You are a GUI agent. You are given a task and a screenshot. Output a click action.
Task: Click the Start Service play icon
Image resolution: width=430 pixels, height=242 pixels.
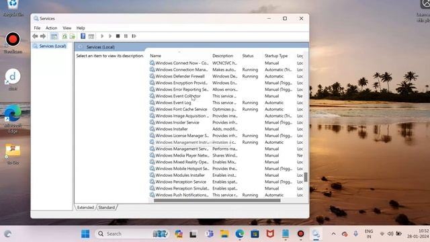point(102,36)
